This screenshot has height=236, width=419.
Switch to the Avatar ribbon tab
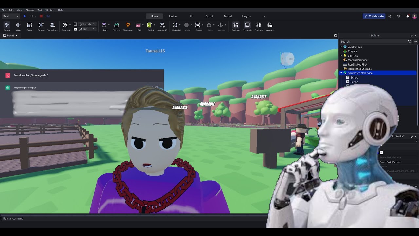click(x=173, y=16)
